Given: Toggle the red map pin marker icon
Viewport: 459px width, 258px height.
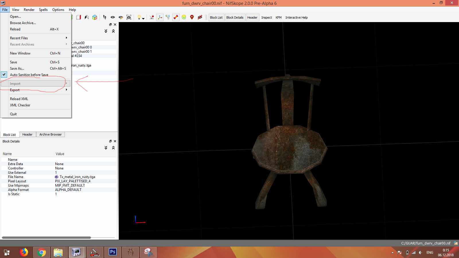Looking at the screenshot, I should tap(192, 17).
